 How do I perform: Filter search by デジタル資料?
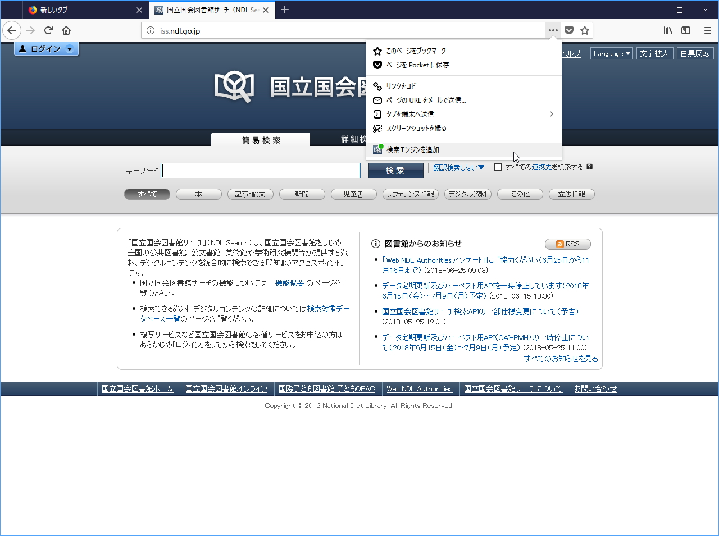(468, 194)
